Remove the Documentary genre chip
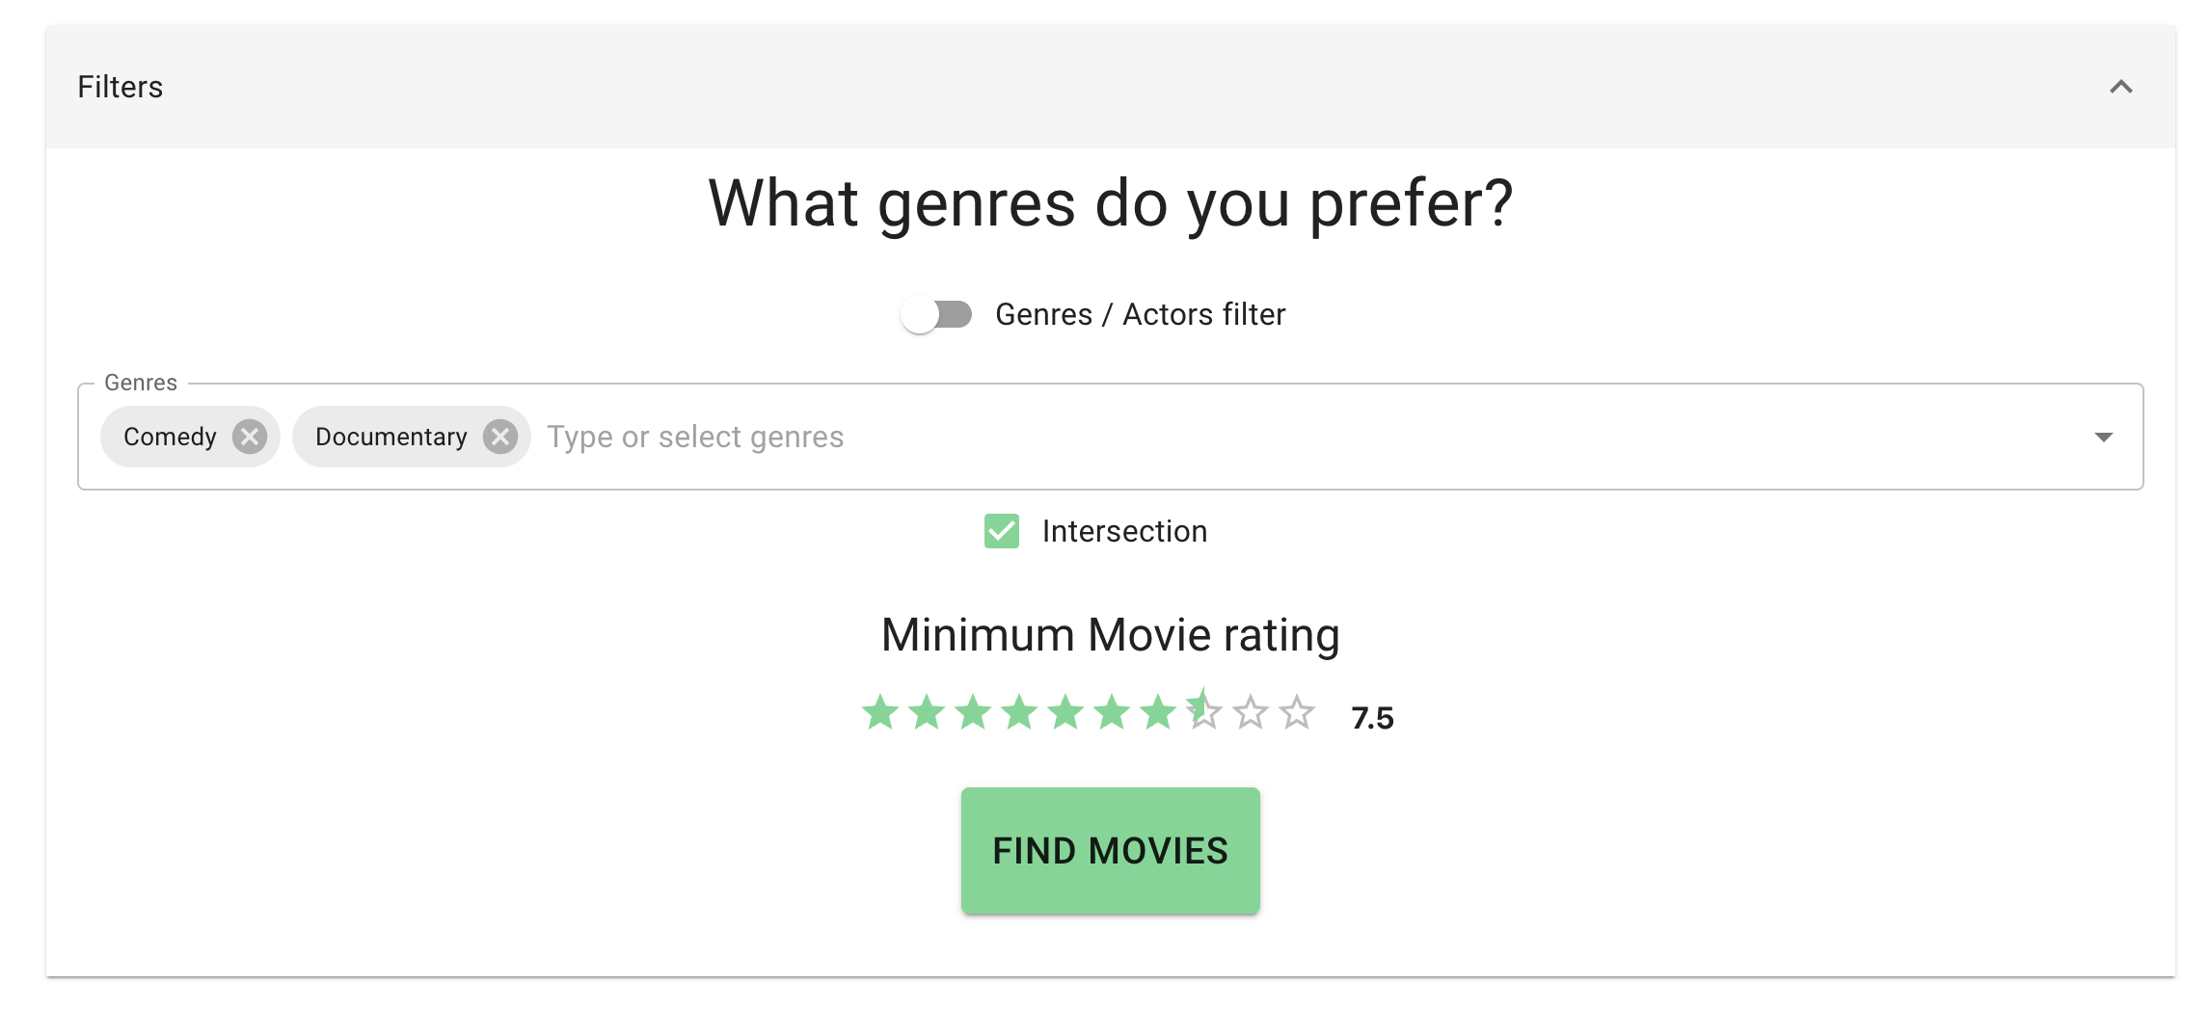Image resolution: width=2210 pixels, height=1010 pixels. click(x=500, y=437)
